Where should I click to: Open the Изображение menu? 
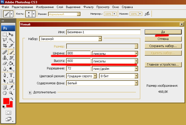pos(45,7)
